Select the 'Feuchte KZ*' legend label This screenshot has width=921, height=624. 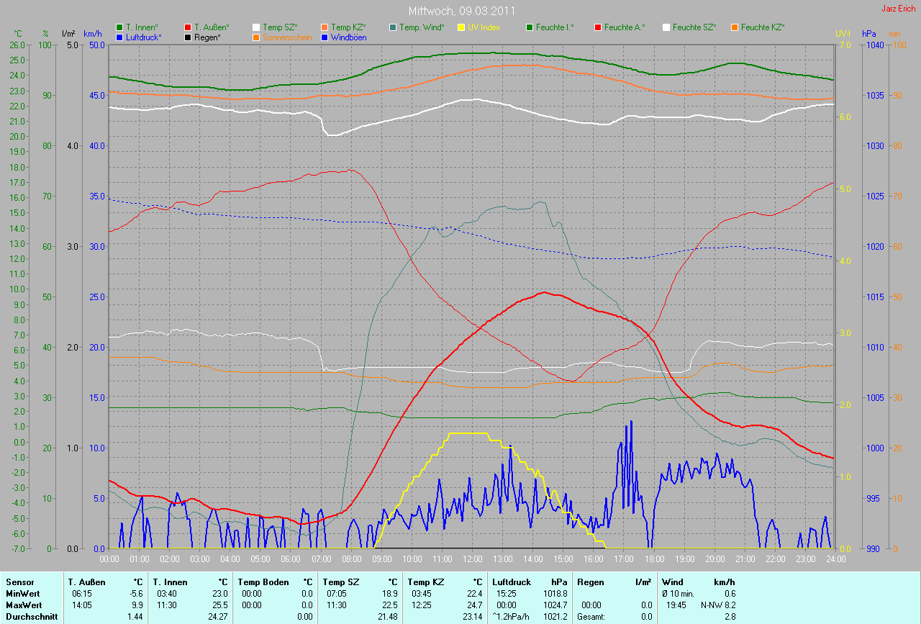(x=763, y=27)
